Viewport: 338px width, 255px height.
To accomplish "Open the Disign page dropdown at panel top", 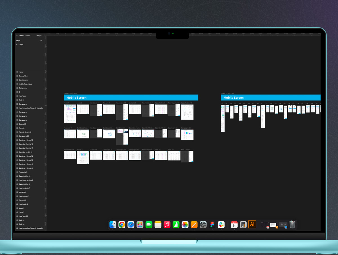I will (39, 35).
